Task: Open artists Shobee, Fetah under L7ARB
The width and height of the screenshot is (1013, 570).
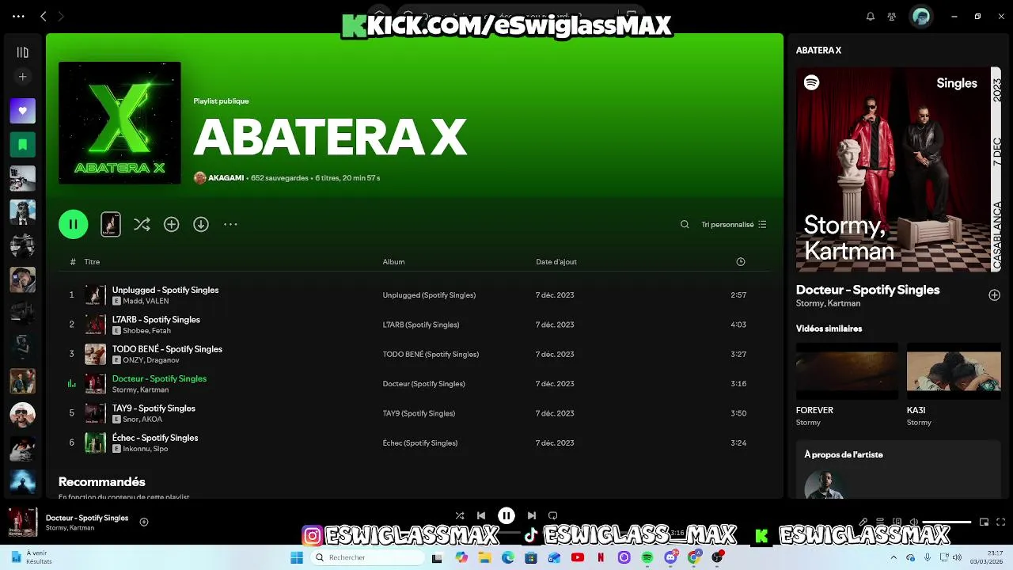Action: [x=146, y=331]
